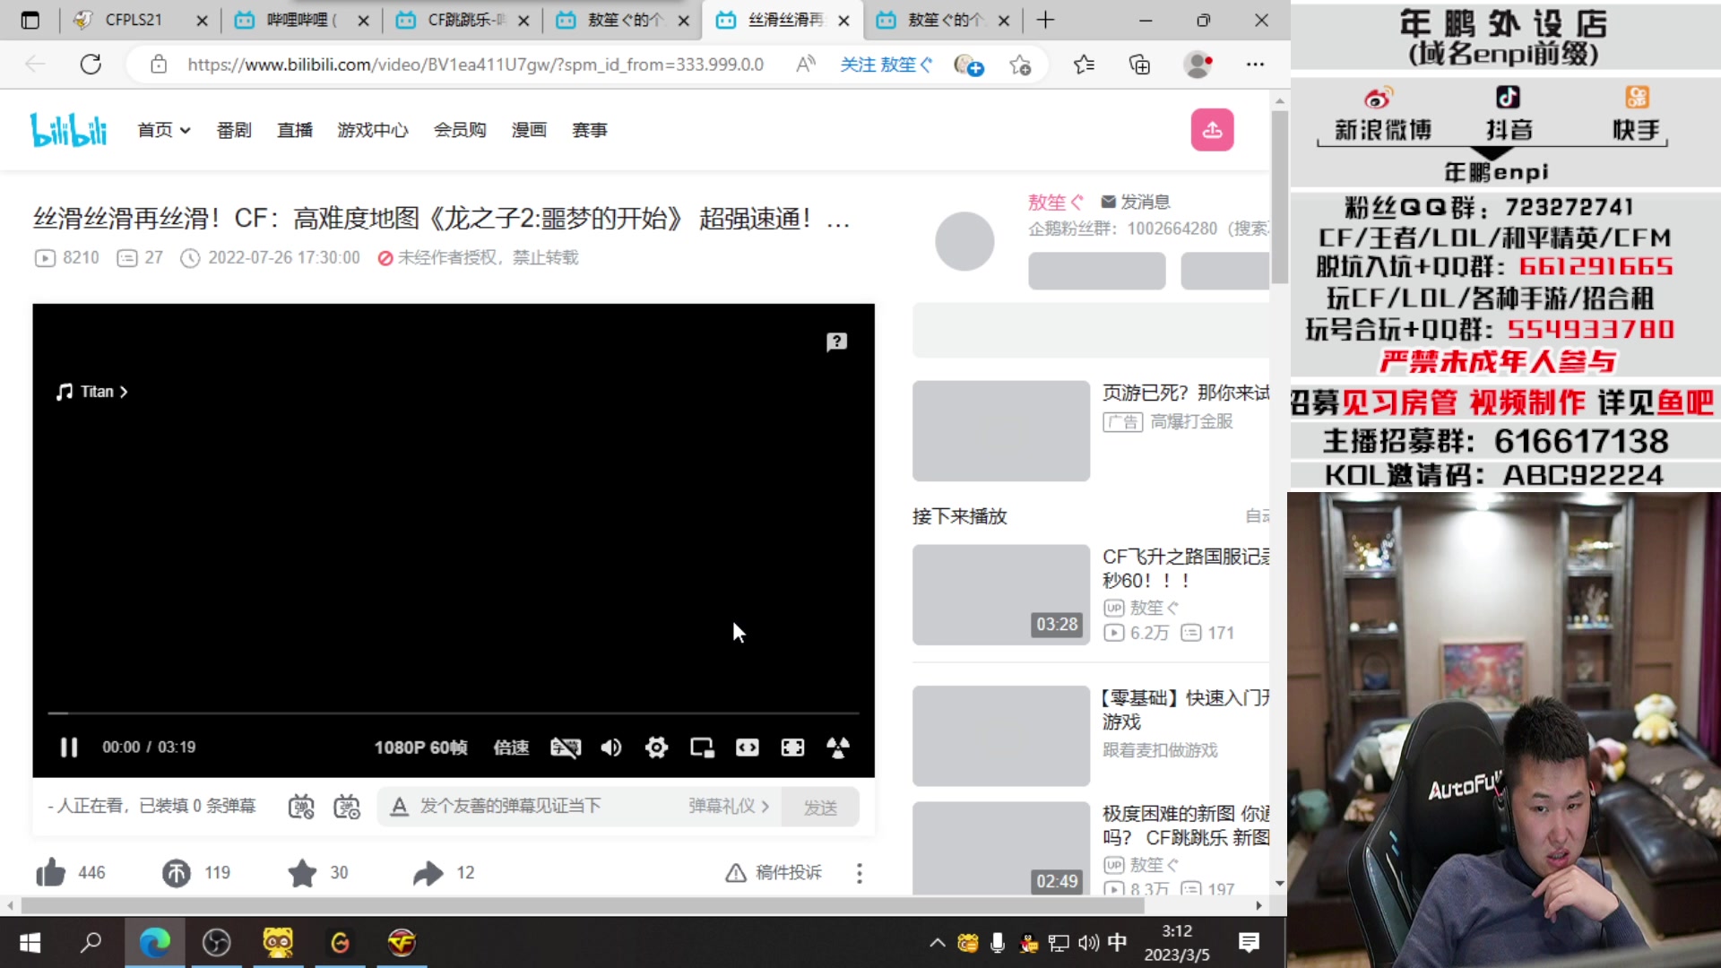Give coins to the video
This screenshot has height=968, width=1721.
(177, 872)
